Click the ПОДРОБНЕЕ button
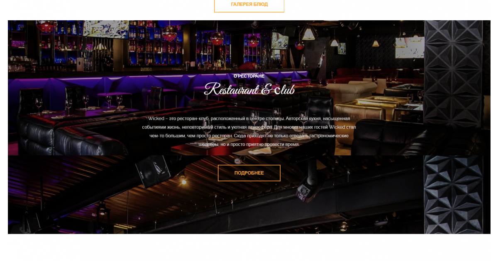The height and width of the screenshot is (261, 498). click(x=249, y=173)
